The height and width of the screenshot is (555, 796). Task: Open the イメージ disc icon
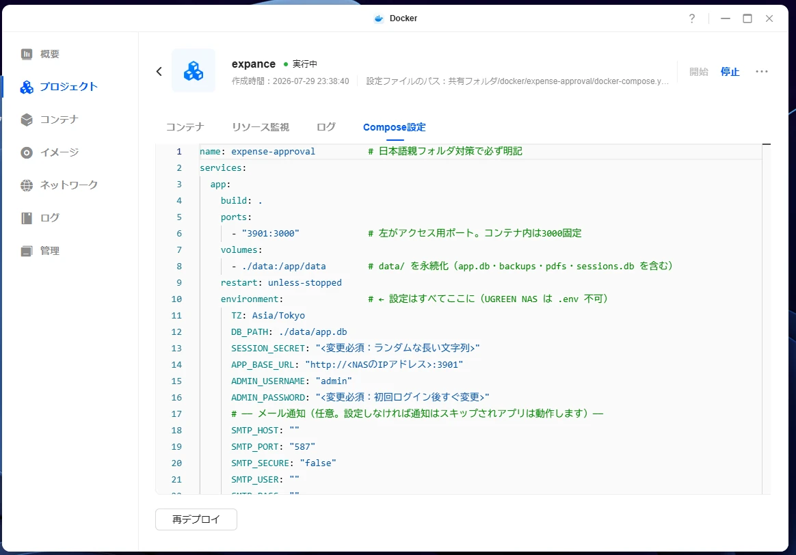[x=27, y=152]
